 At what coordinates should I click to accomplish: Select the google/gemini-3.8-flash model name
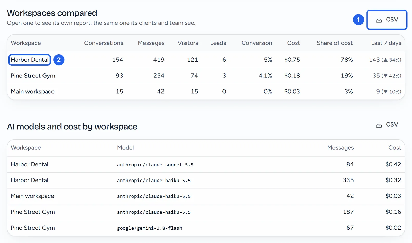[150, 228]
